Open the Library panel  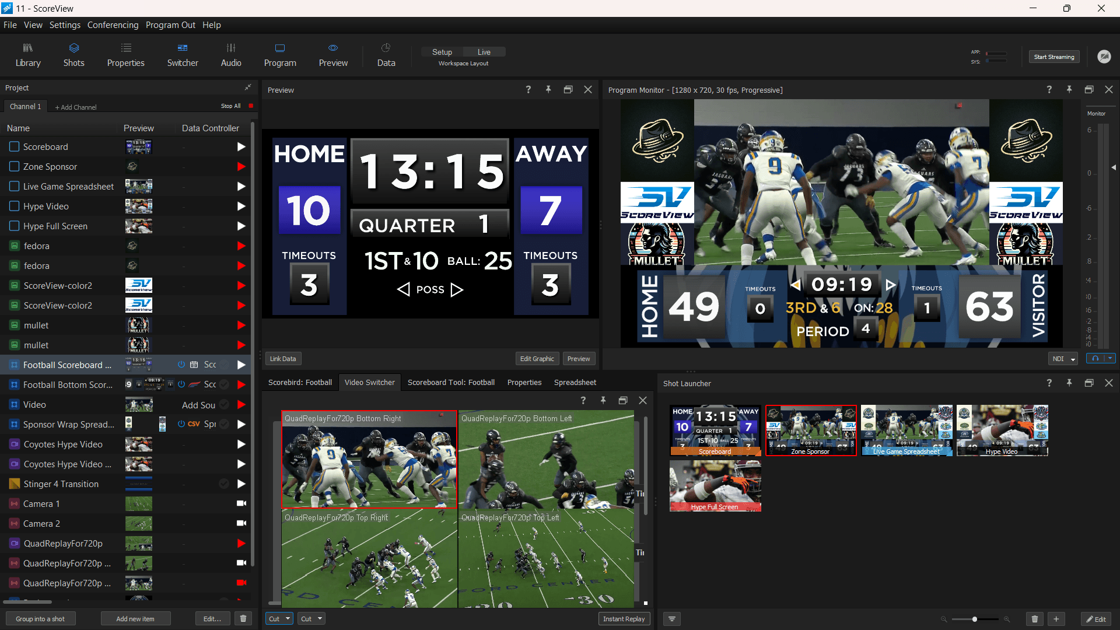click(27, 54)
